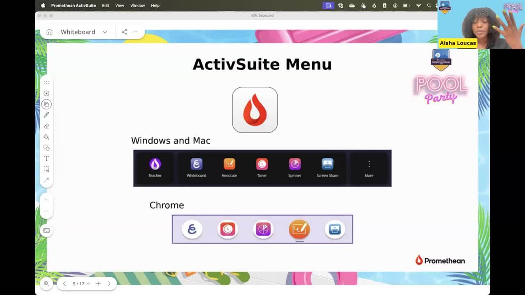
Task: Open the Promethean ActivSuite menu
Action: [73, 5]
